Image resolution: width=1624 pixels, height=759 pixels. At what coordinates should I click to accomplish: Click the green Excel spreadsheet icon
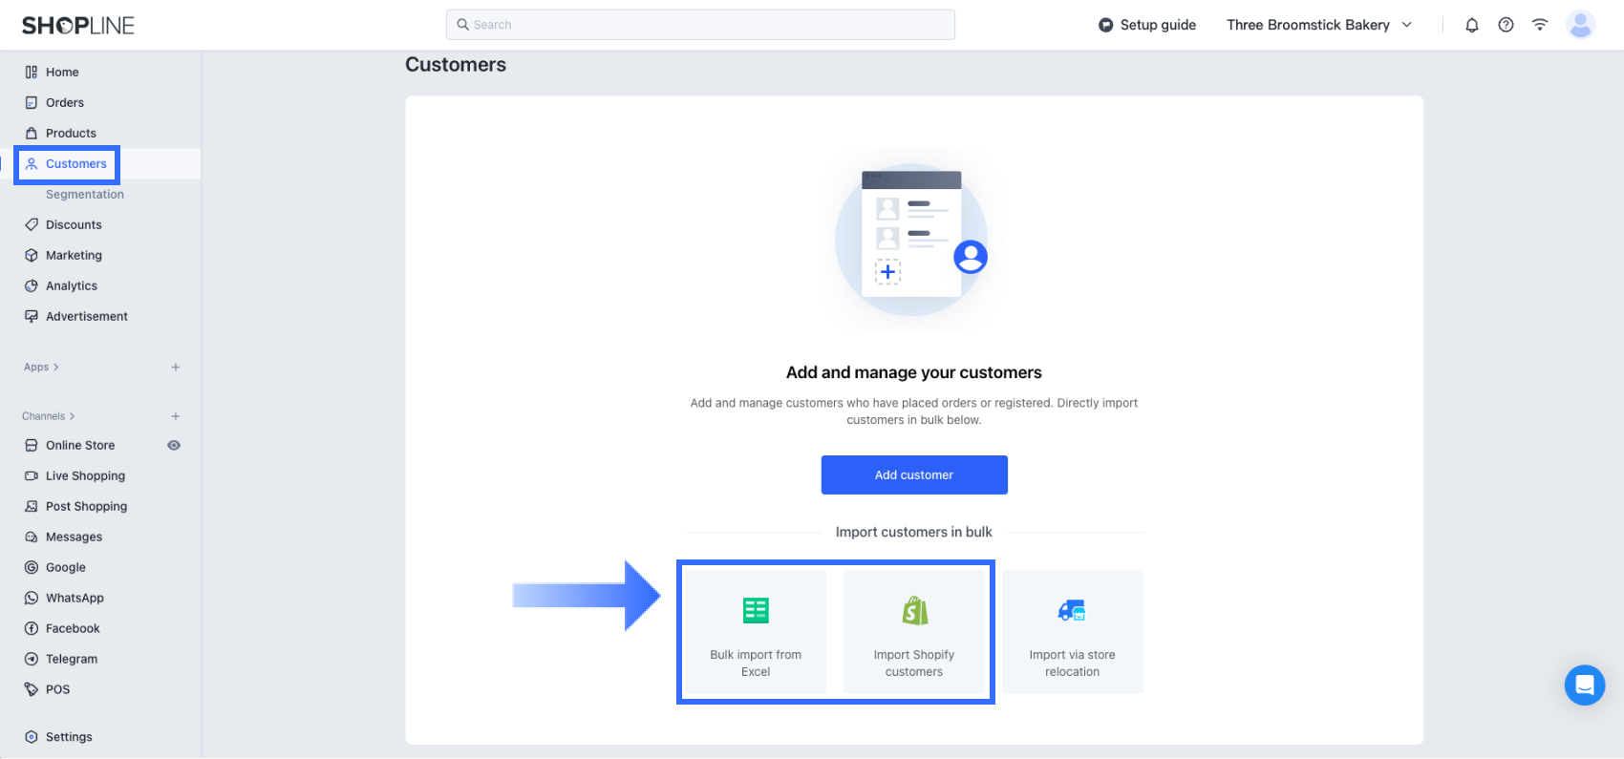click(756, 610)
